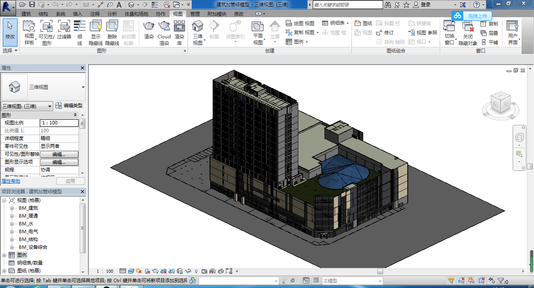The width and height of the screenshot is (534, 288).
Task: Open the view scale 1 : 100 control
Action: (x=105, y=271)
